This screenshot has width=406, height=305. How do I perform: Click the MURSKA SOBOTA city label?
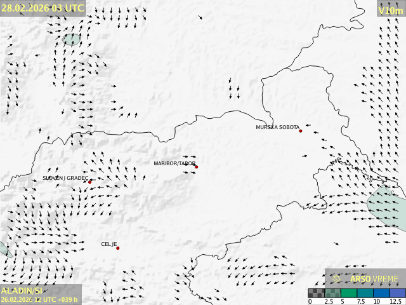(x=277, y=127)
